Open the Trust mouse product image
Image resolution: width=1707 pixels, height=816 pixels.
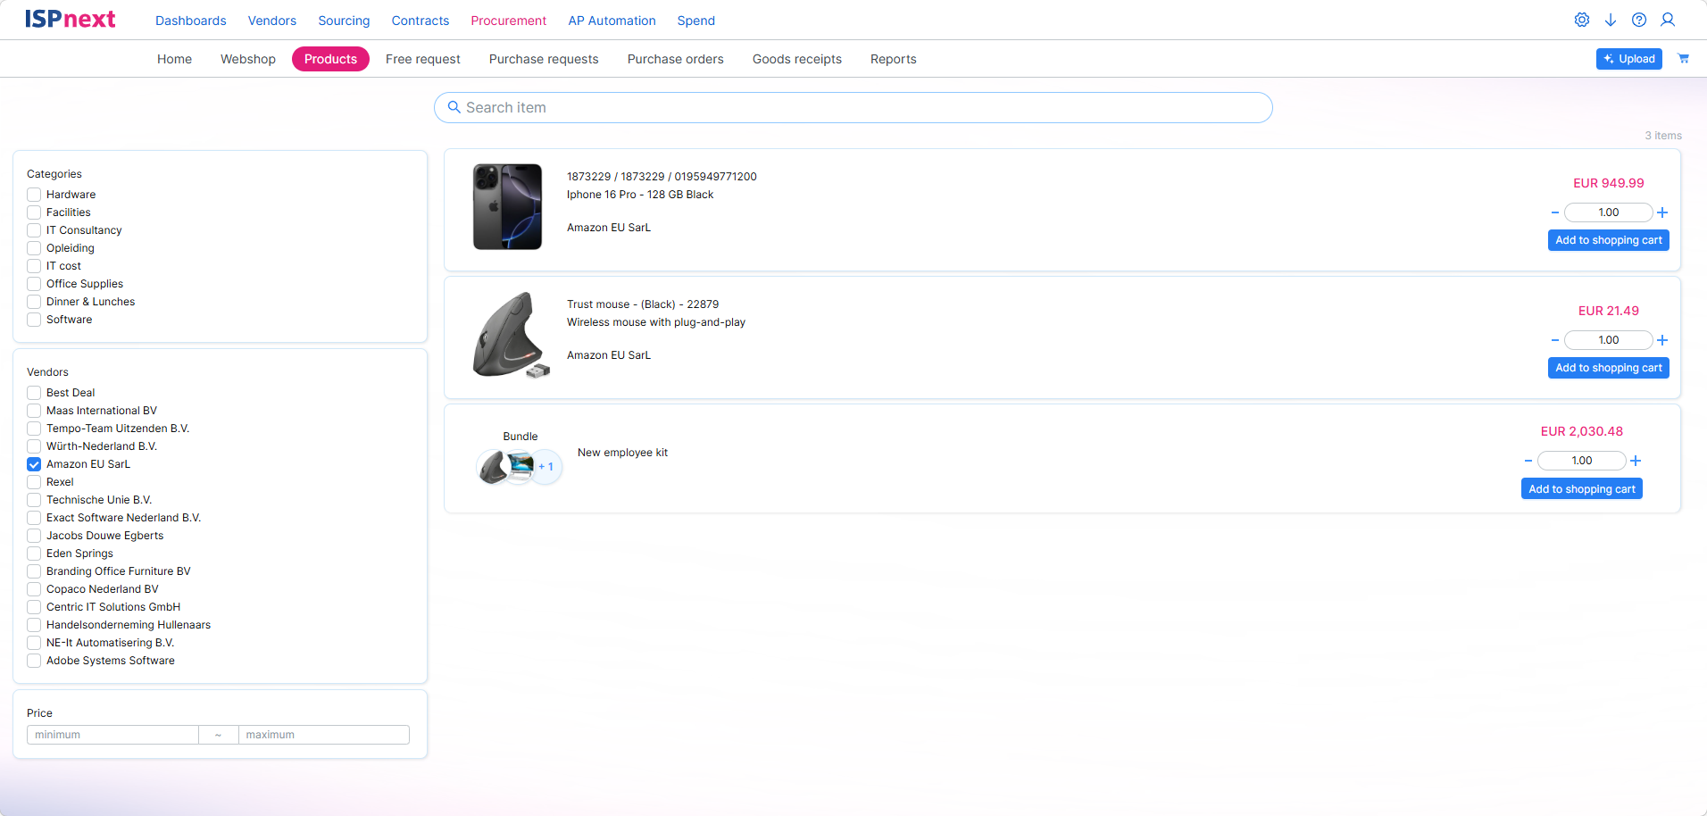511,335
